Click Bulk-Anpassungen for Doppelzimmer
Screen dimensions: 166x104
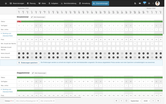pos(39,73)
